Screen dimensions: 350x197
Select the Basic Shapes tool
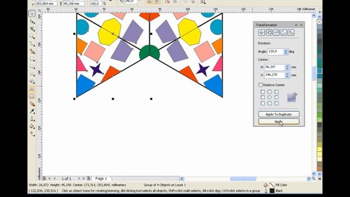[32, 82]
